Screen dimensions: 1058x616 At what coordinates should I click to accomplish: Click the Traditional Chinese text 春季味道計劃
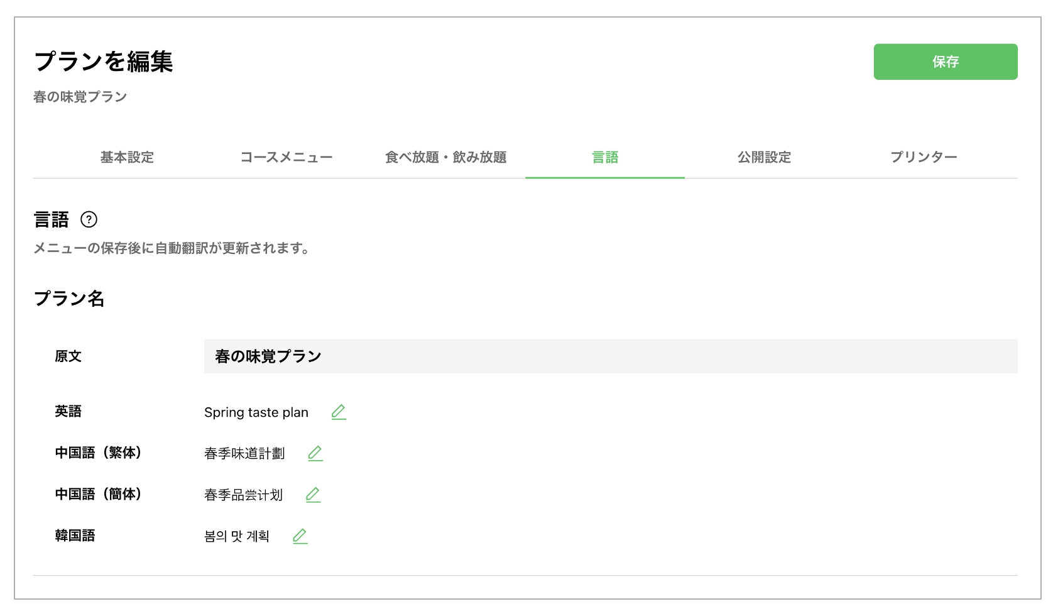[244, 453]
